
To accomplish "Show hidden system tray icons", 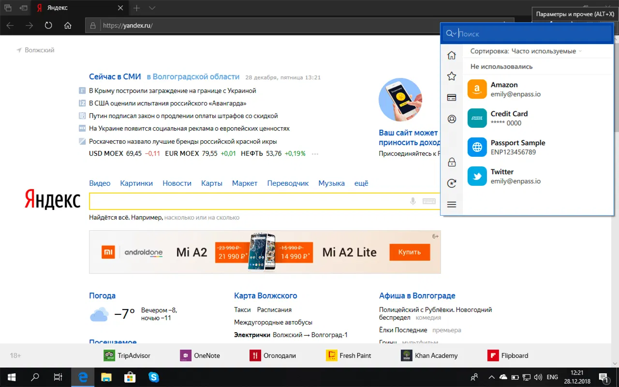I will 491,377.
